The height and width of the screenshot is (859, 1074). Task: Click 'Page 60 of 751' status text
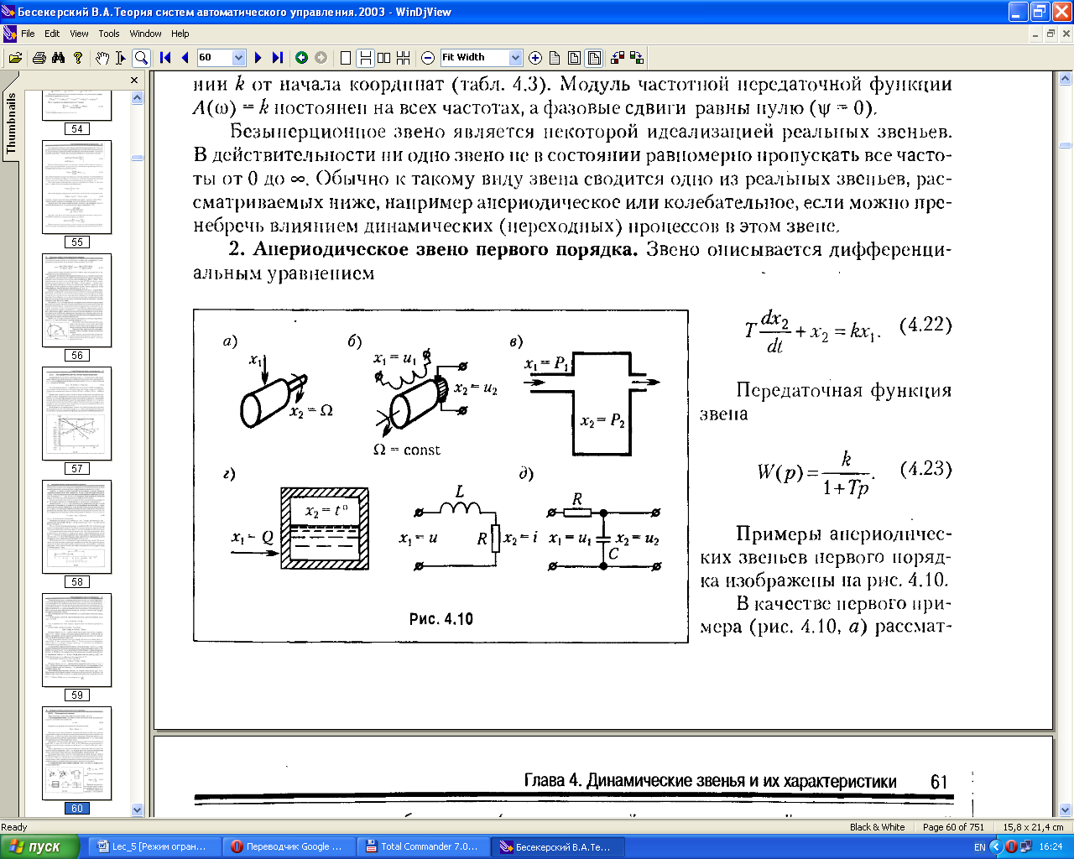coord(953,827)
